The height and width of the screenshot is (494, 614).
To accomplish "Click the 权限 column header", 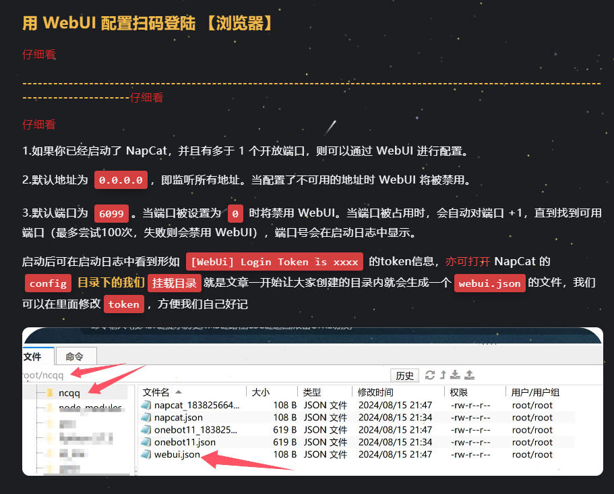I will [458, 392].
